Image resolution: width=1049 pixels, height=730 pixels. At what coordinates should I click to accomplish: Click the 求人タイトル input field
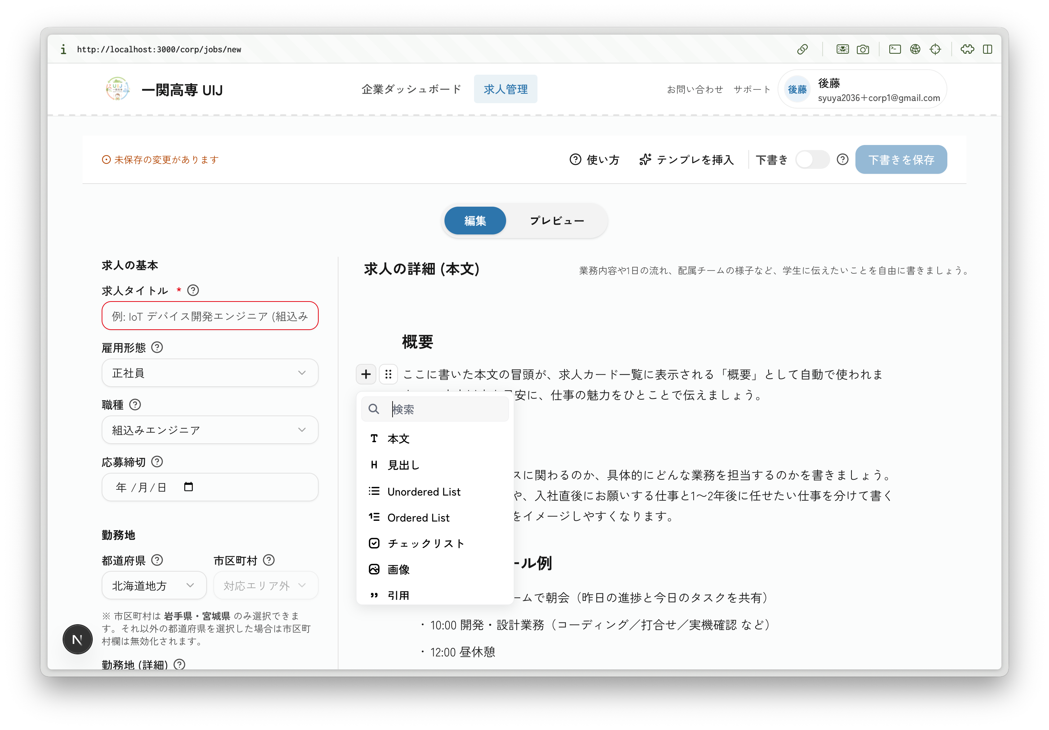[210, 316]
